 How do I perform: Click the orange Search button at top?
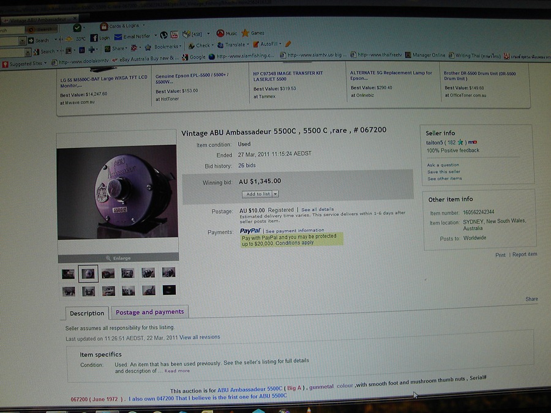coord(42,29)
